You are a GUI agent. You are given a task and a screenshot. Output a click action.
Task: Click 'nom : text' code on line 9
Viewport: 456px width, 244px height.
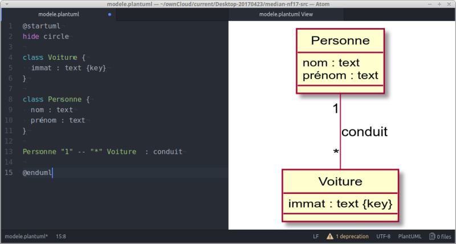point(52,110)
